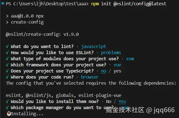
Task: Choose the underlined 'Yes' install option
Action: click(122, 101)
